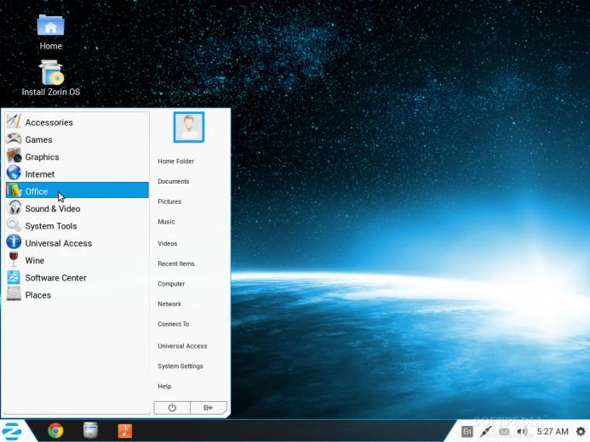Click the log out button
The image size is (590, 442).
208,408
